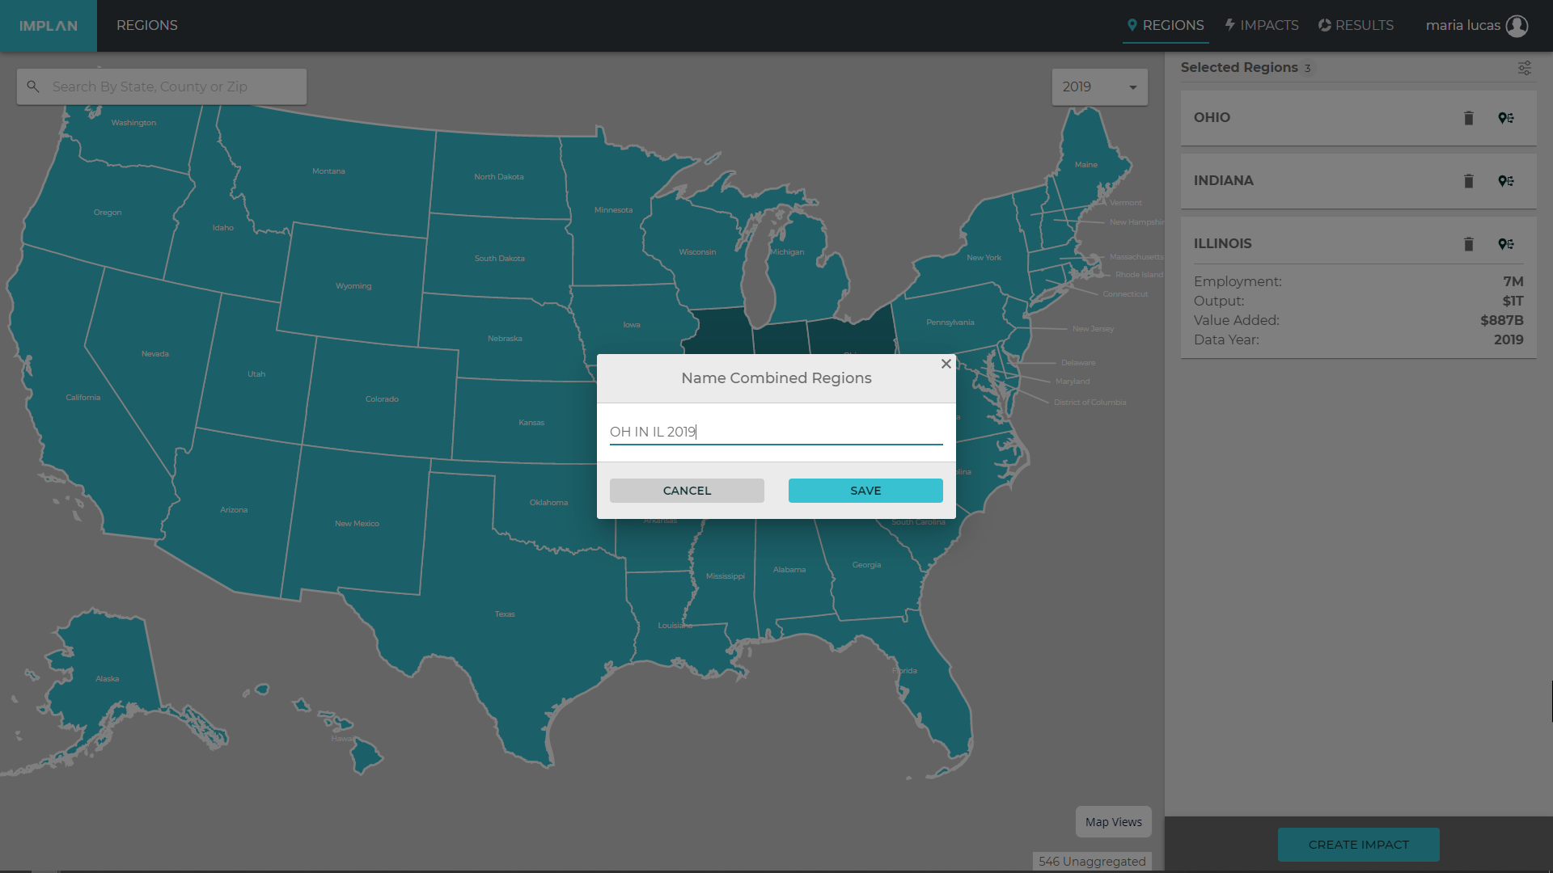Switch to the IMPACTS tab
Image resolution: width=1553 pixels, height=873 pixels.
pyautogui.click(x=1262, y=26)
